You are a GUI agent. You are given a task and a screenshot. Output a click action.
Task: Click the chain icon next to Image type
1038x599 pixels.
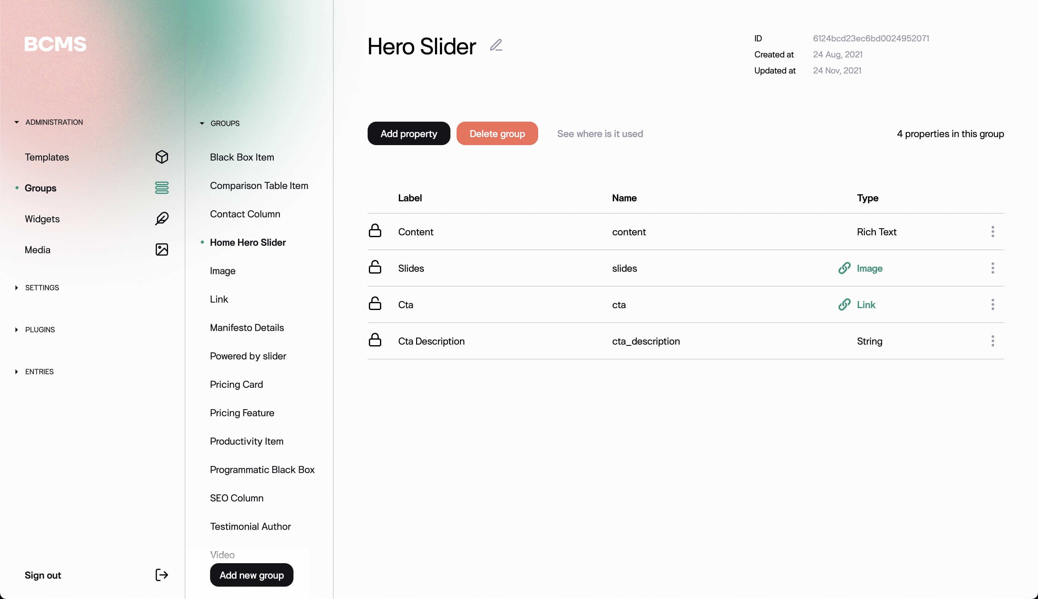[844, 268]
